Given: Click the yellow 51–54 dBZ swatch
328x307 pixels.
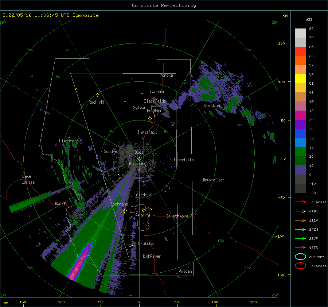Looking at the screenshot, I should pyautogui.click(x=300, y=79).
